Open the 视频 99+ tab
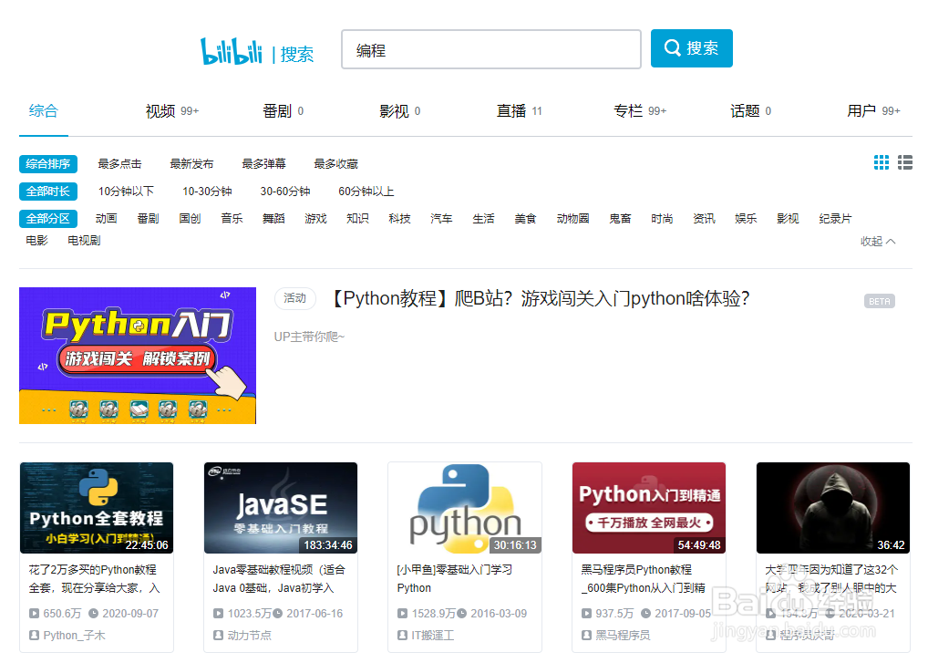Viewport: 928px width, 663px height. pyautogui.click(x=172, y=111)
